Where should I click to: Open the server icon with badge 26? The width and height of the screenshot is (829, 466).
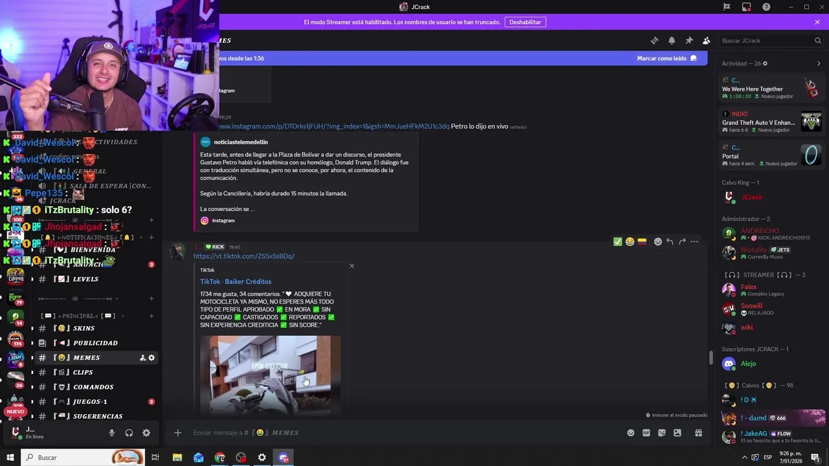coord(15,380)
